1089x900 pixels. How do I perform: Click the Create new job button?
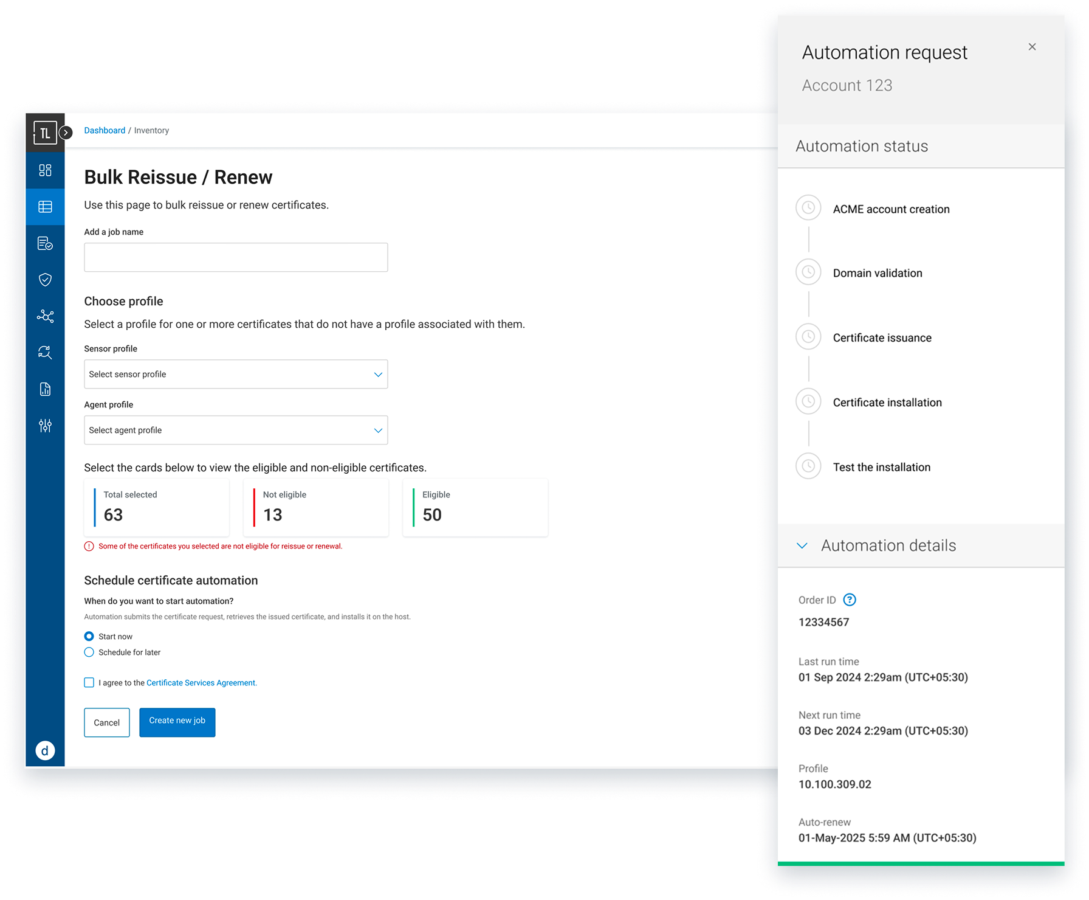177,722
